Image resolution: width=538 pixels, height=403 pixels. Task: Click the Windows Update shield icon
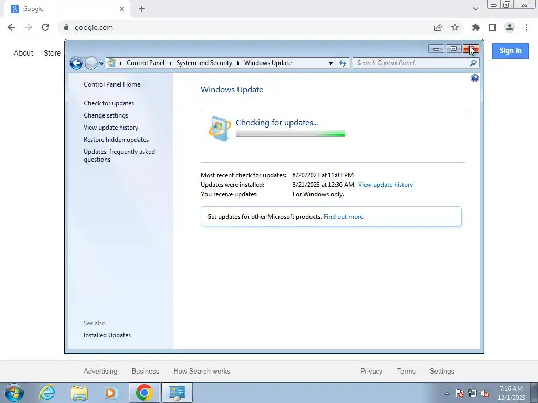(219, 129)
